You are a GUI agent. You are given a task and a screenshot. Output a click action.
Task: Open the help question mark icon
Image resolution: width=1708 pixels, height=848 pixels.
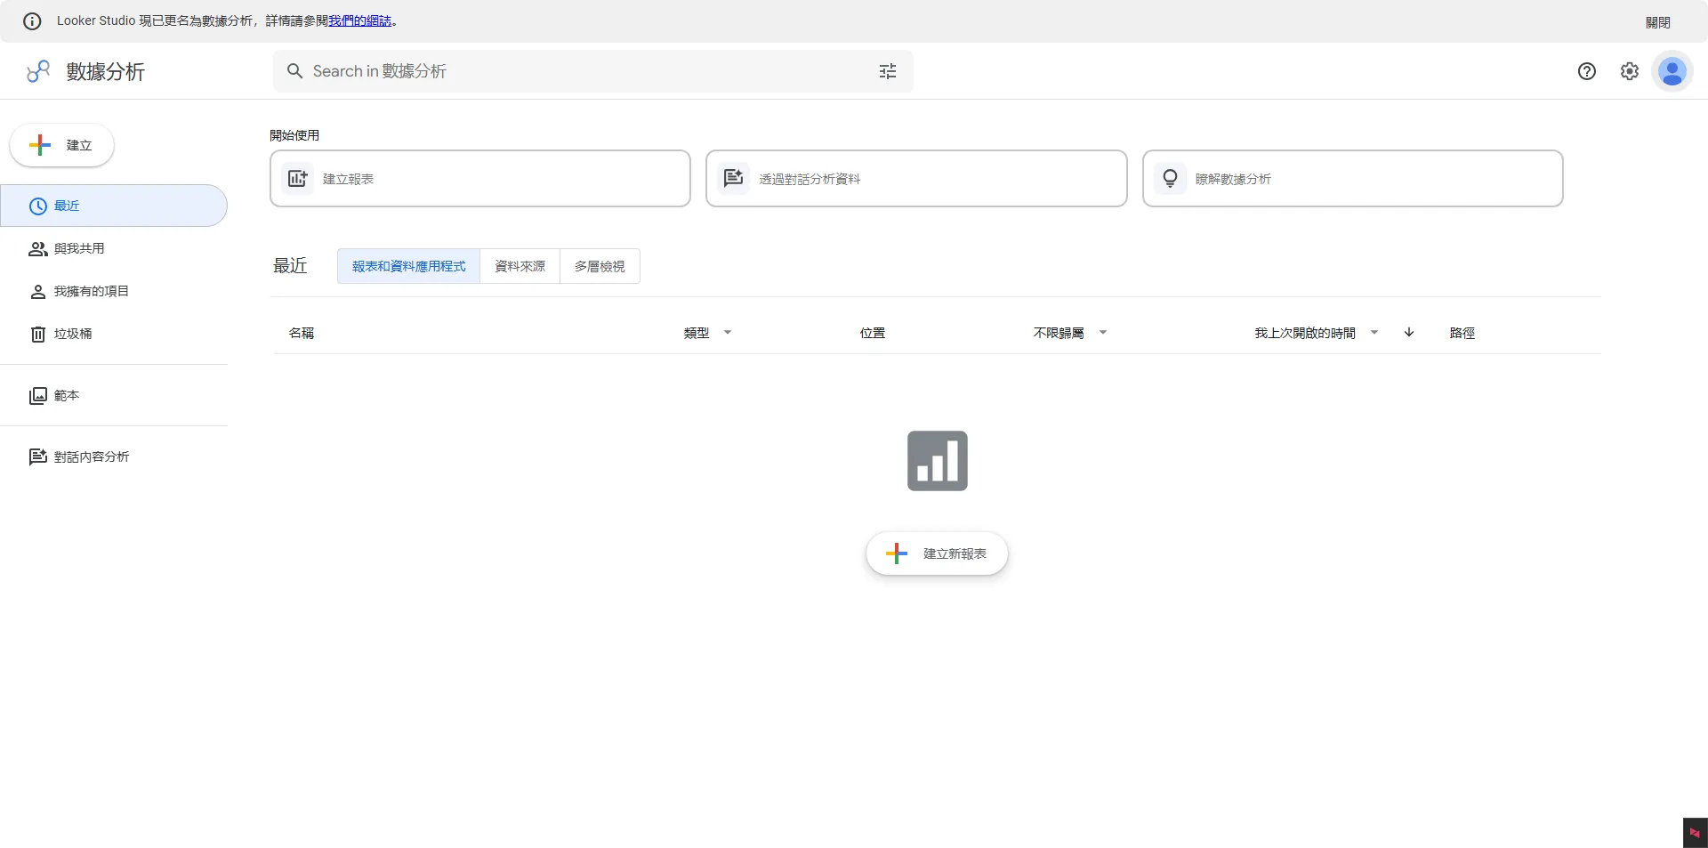[x=1587, y=71]
